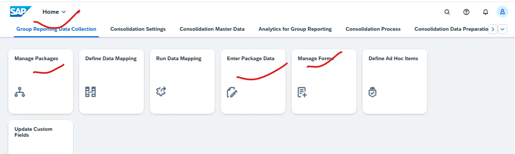This screenshot has width=515, height=154.
Task: Click the Manage Forms document icon
Action: point(302,92)
